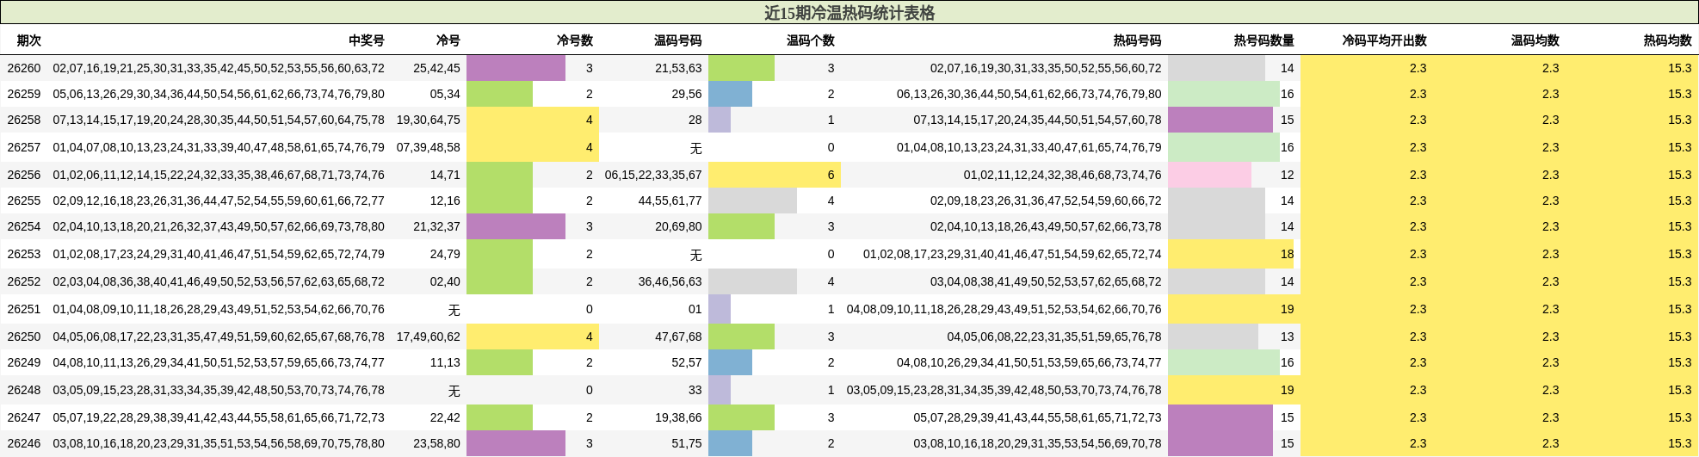Screen dimensions: 1699x457
Task: Click the winning numbers cell of row 26260
Action: point(219,68)
